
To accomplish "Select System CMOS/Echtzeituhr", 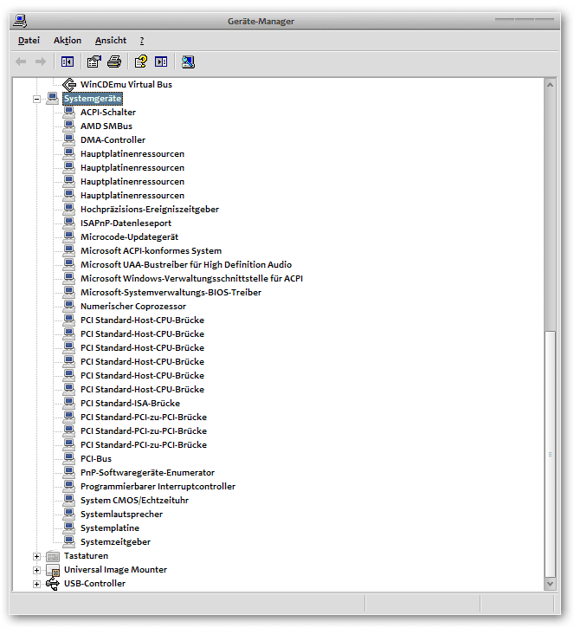I will coord(134,501).
